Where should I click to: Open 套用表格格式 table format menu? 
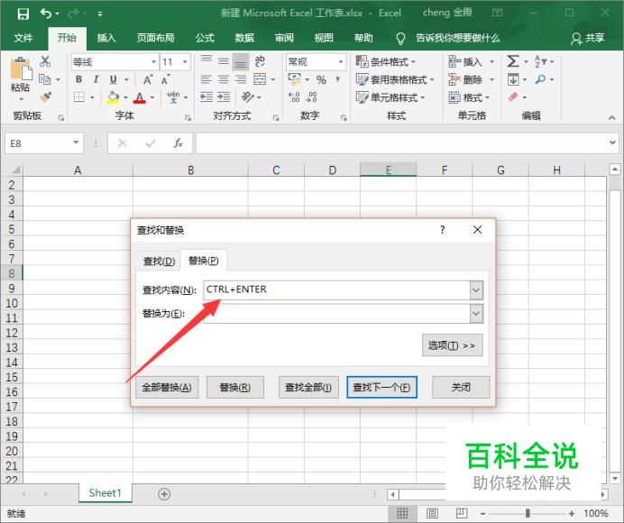395,79
